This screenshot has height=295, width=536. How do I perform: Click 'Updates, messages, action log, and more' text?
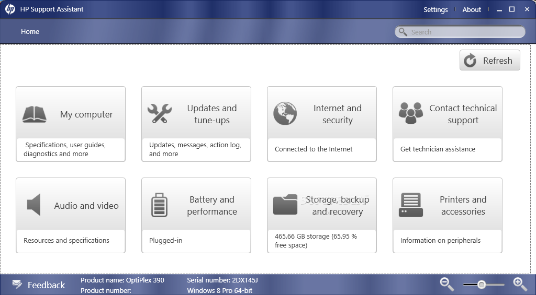coord(195,149)
